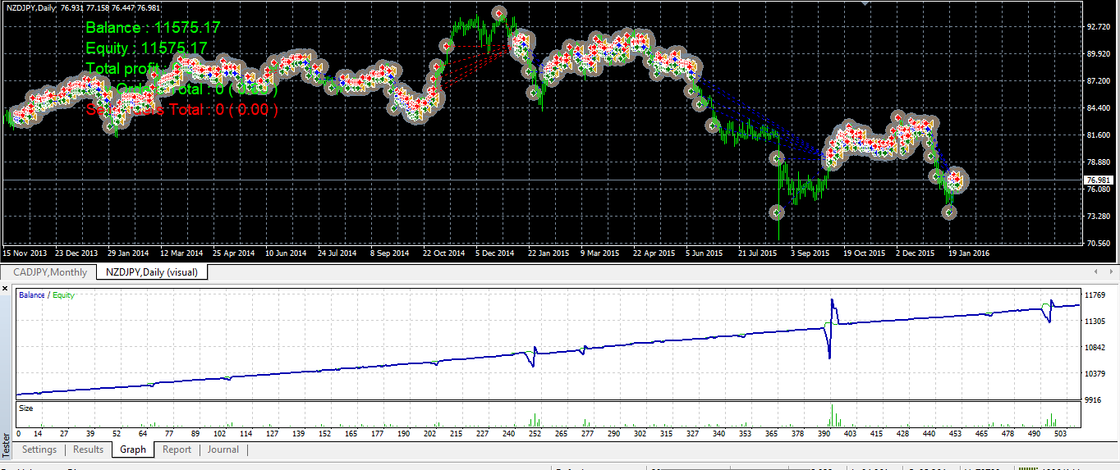This screenshot has height=470, width=1120.
Task: Open the tester Results tab
Action: tap(89, 449)
